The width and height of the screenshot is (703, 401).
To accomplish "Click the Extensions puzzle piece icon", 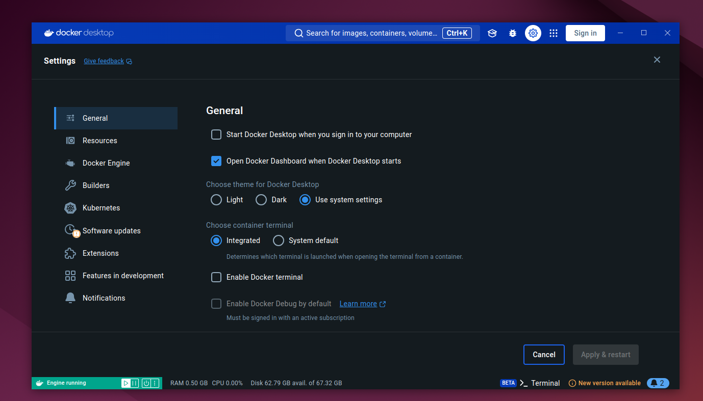I will (70, 253).
